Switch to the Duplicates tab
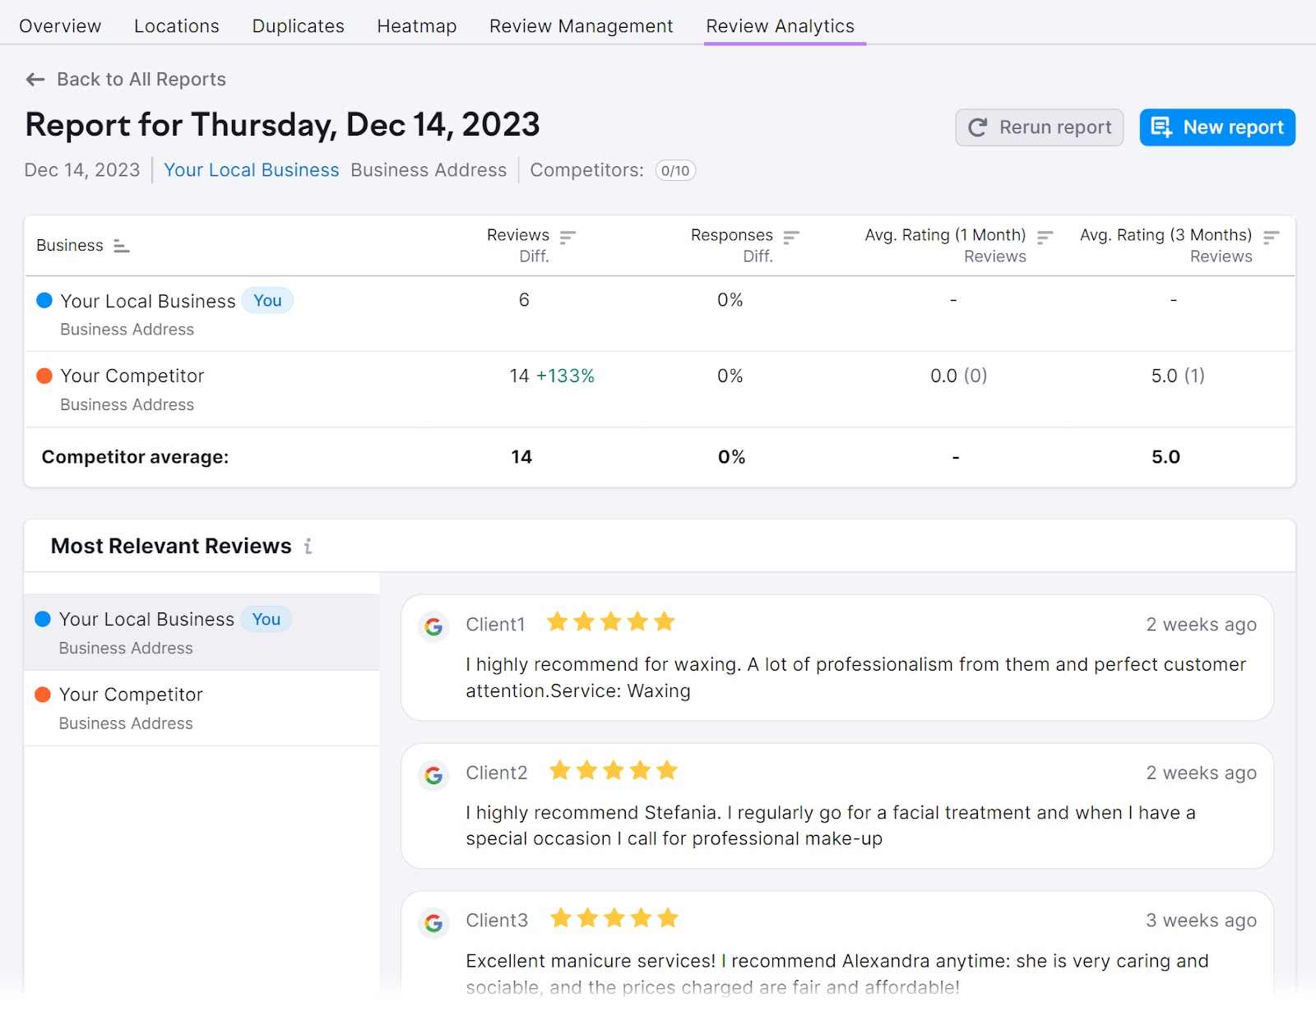This screenshot has width=1316, height=1016. click(298, 25)
